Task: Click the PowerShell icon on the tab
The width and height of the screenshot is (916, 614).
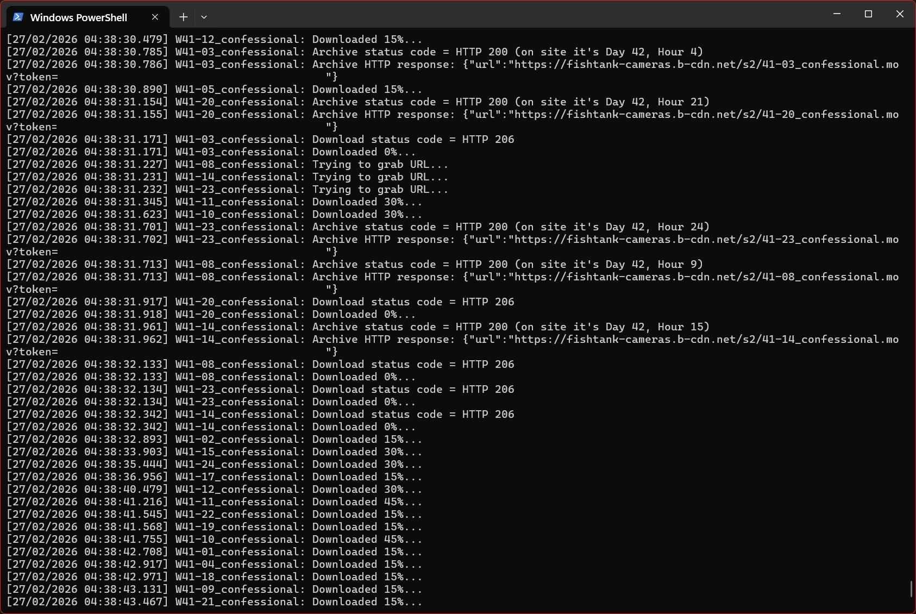Action: tap(18, 17)
